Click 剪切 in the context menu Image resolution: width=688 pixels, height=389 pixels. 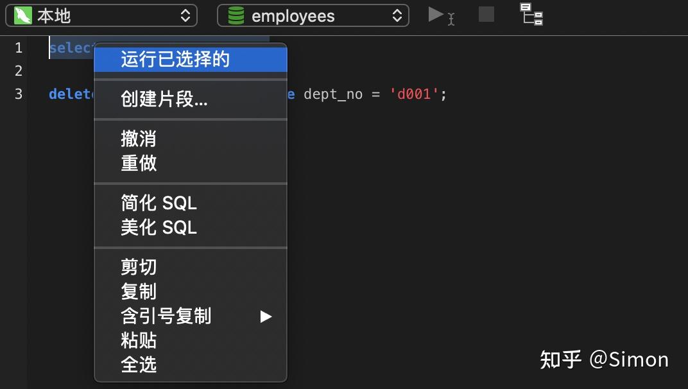(x=139, y=267)
